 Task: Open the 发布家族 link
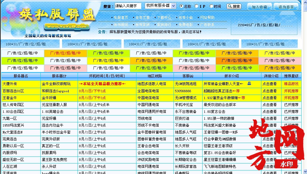[142, 25]
